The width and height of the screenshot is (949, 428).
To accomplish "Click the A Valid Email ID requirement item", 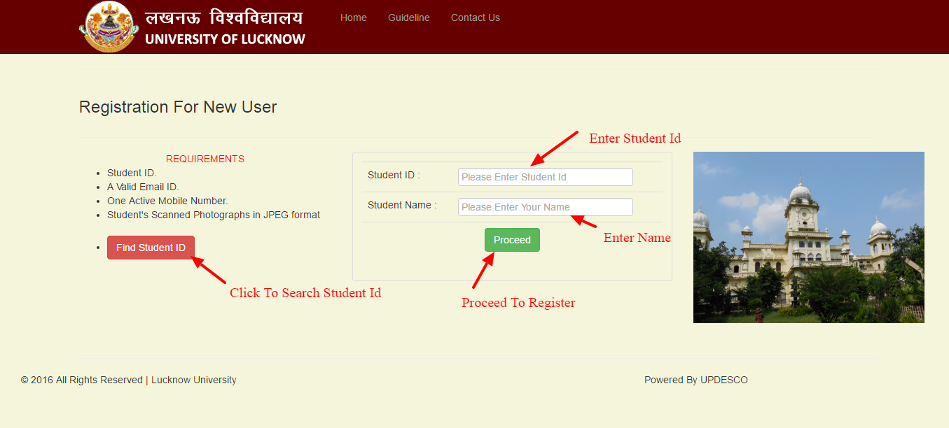I will (143, 187).
